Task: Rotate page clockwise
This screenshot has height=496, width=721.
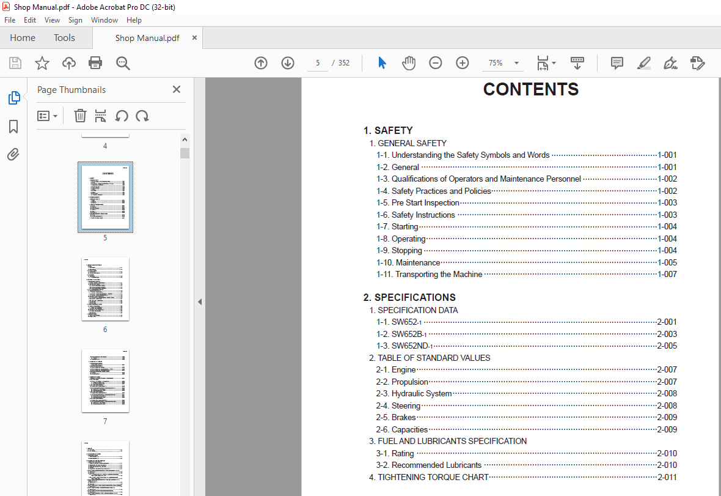Action: point(142,116)
